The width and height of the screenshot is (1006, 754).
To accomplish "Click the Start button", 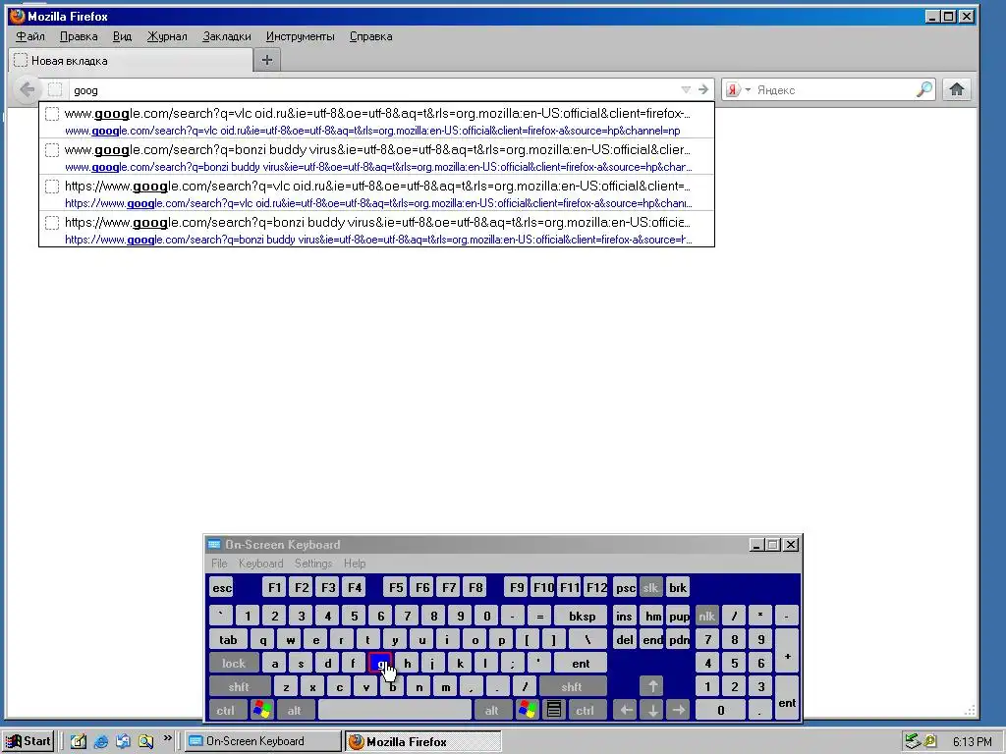I will tap(29, 741).
